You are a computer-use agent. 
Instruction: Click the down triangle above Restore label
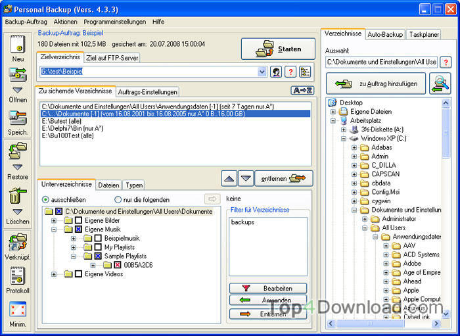[x=18, y=167]
